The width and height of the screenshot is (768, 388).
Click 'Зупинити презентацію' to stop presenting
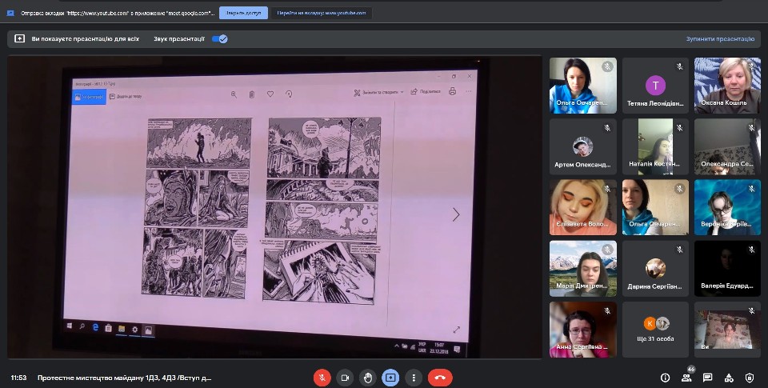(720, 38)
